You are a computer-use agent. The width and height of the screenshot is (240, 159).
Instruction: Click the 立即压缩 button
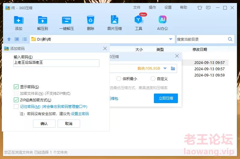click(166, 98)
